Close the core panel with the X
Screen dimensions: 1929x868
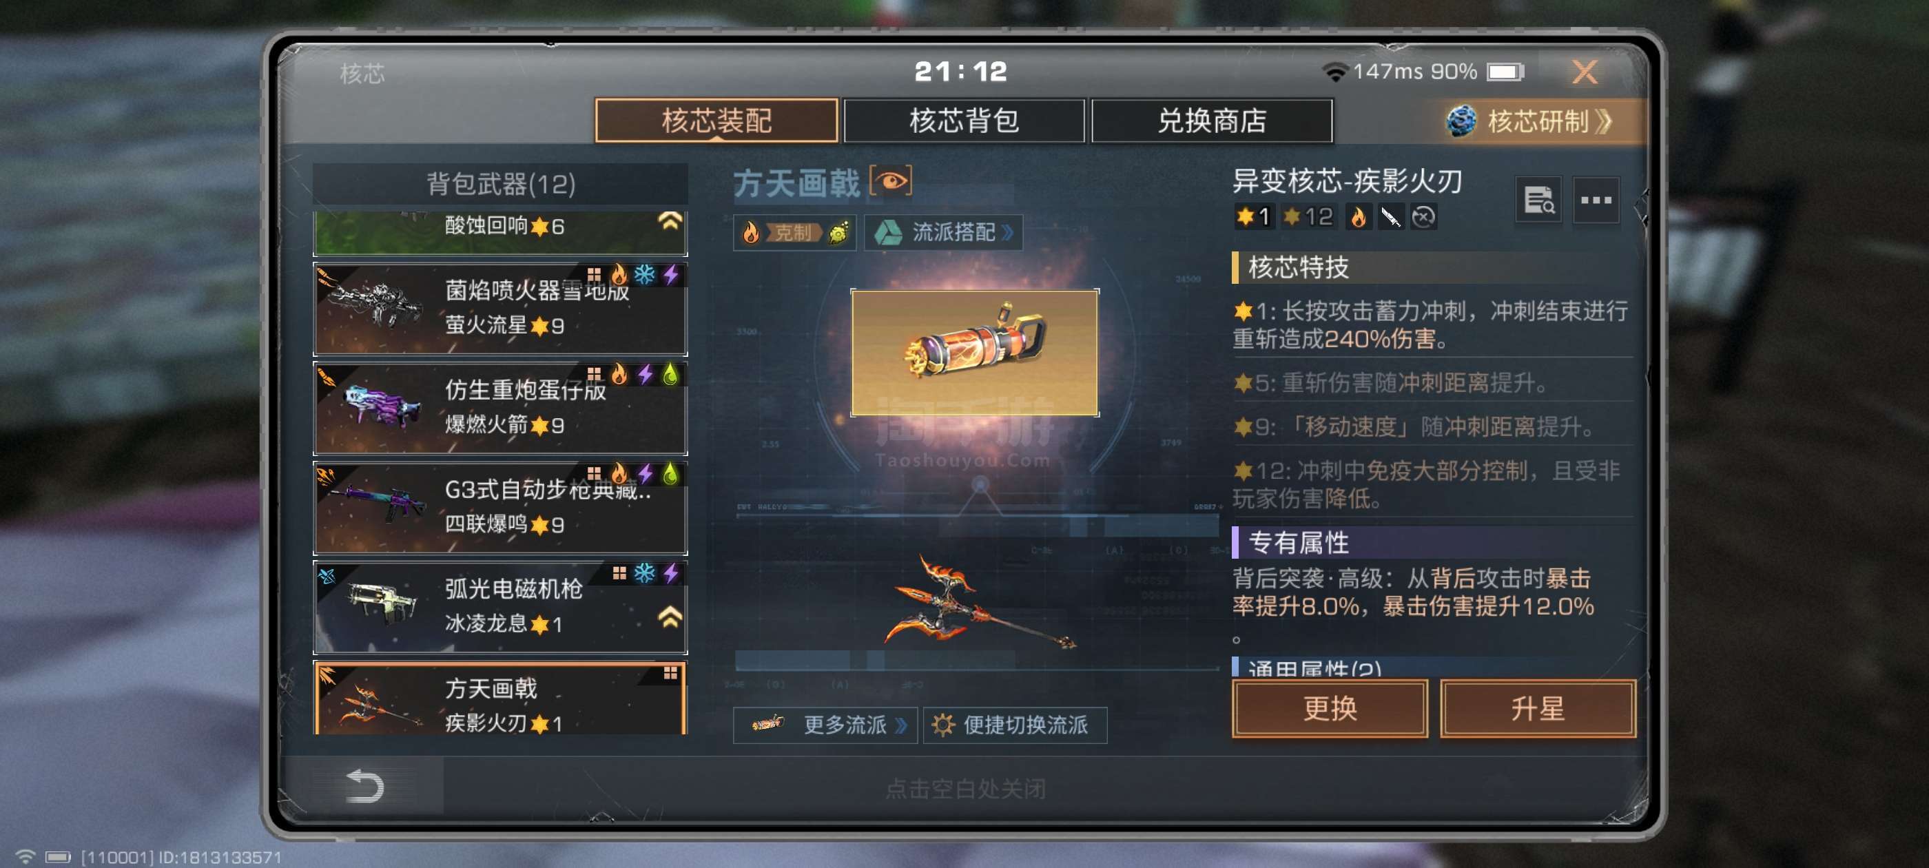pyautogui.click(x=1585, y=72)
